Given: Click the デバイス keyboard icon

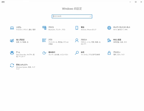Looking at the screenshot, I should 44,28.
